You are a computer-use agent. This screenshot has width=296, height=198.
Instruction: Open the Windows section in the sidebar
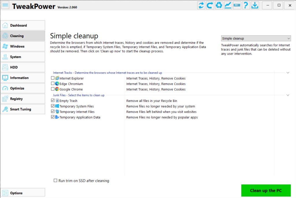coord(23,46)
